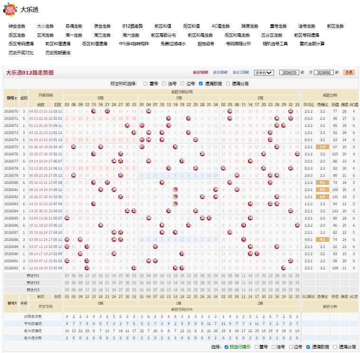Viewport: 360px width, 353px height.
Task: Open 区间走势 link
Action: [45, 35]
